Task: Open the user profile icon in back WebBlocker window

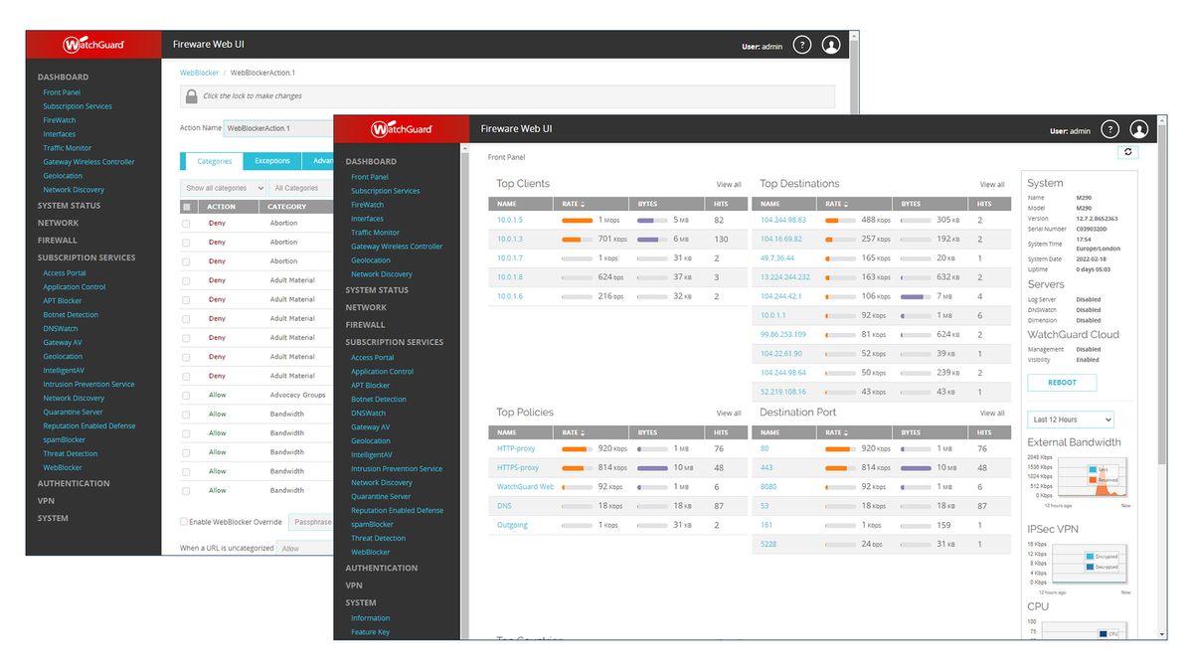Action: [831, 45]
